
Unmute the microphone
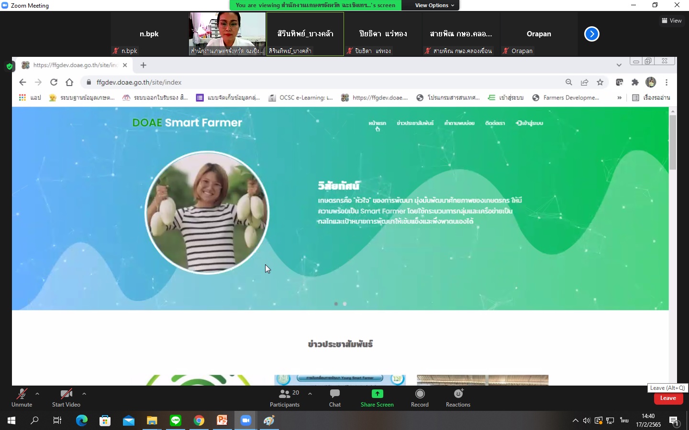tap(22, 398)
